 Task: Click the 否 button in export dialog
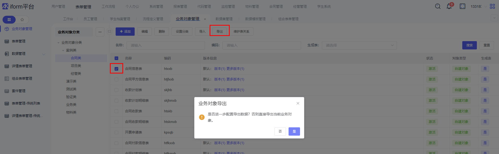280,131
